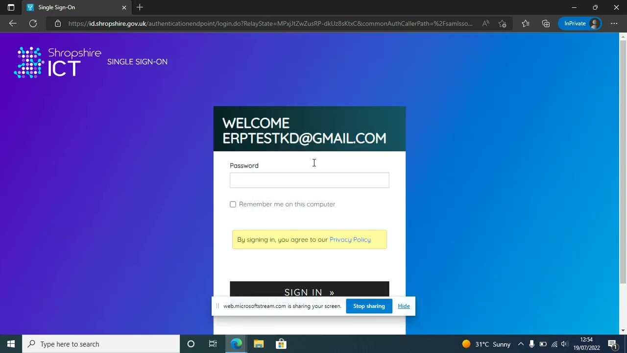Focus the Password input field

tap(310, 180)
